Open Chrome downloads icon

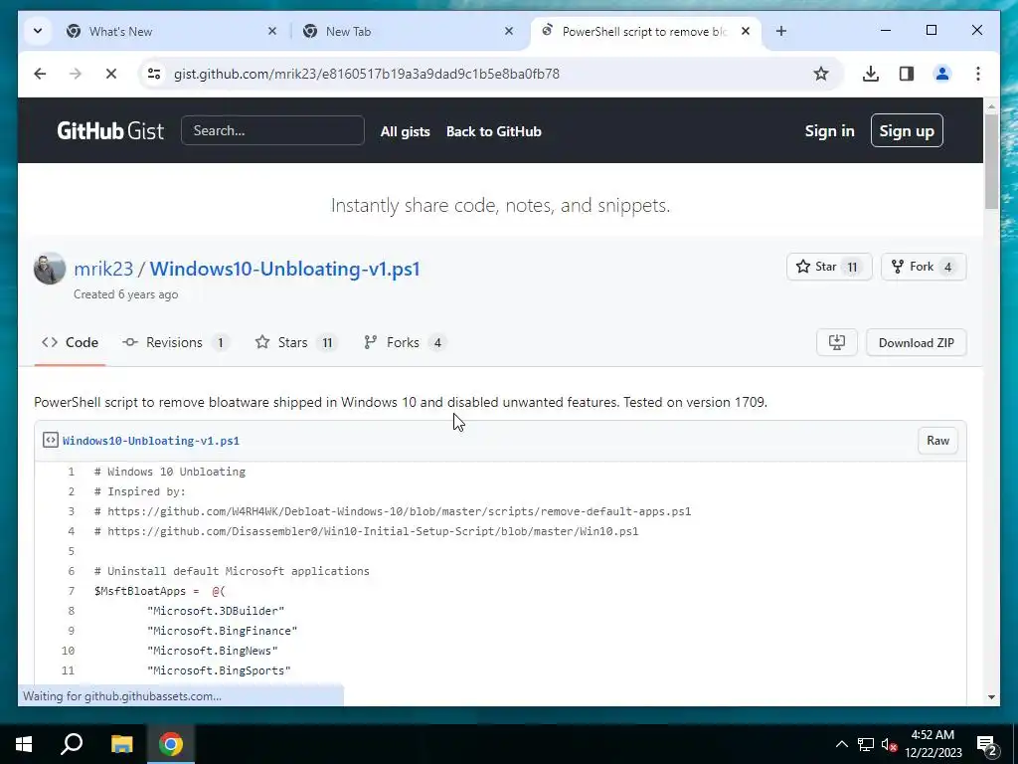(871, 74)
